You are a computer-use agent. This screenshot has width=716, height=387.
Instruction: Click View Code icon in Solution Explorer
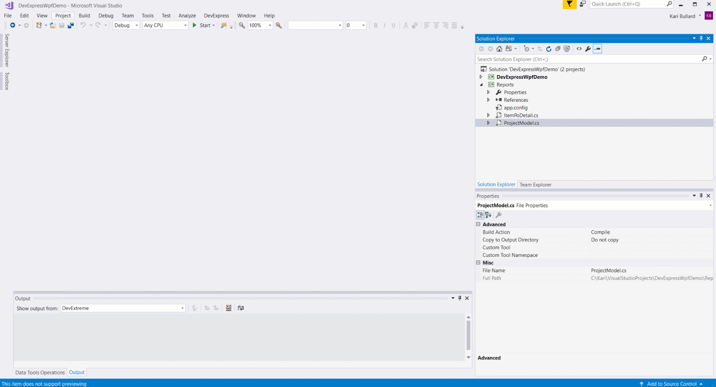pyautogui.click(x=579, y=49)
